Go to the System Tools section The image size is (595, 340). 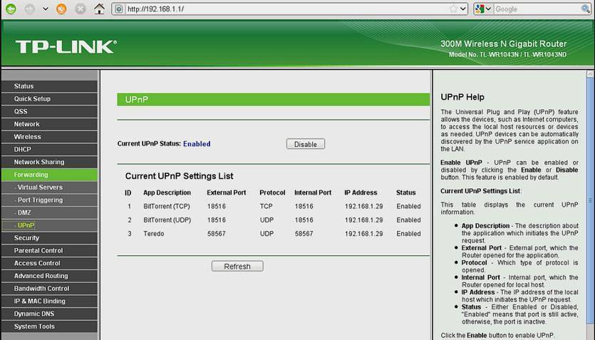(x=33, y=326)
